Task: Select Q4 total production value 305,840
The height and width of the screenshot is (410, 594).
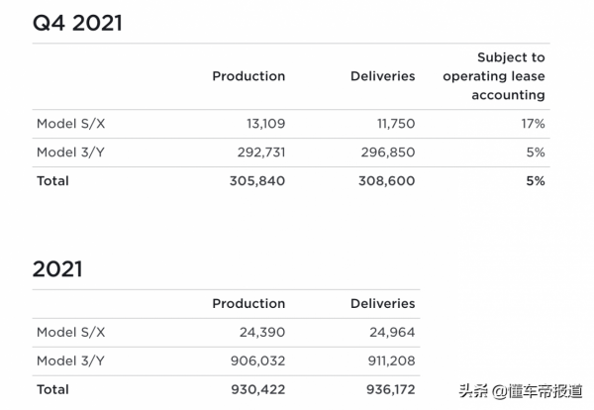Action: [254, 181]
